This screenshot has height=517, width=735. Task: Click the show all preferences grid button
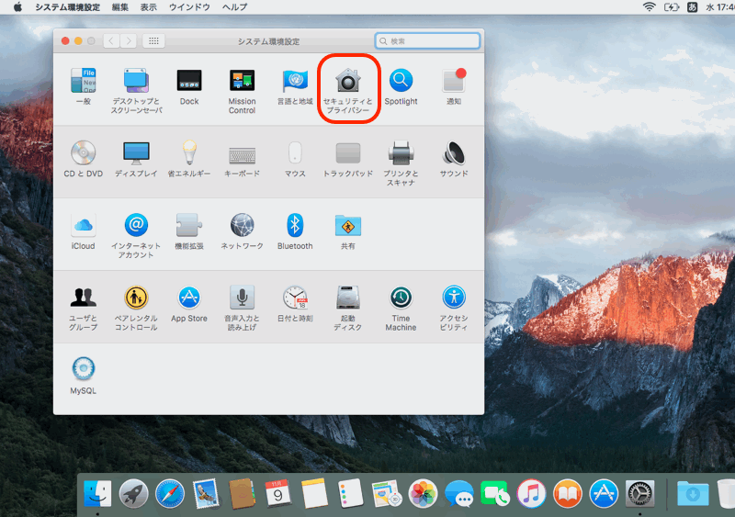154,41
